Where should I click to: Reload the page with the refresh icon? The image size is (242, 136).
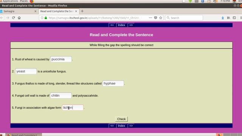[14, 18]
